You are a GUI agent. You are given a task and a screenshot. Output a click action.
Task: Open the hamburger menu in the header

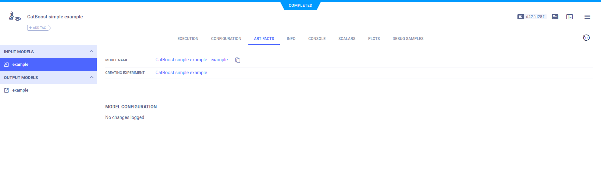587,17
